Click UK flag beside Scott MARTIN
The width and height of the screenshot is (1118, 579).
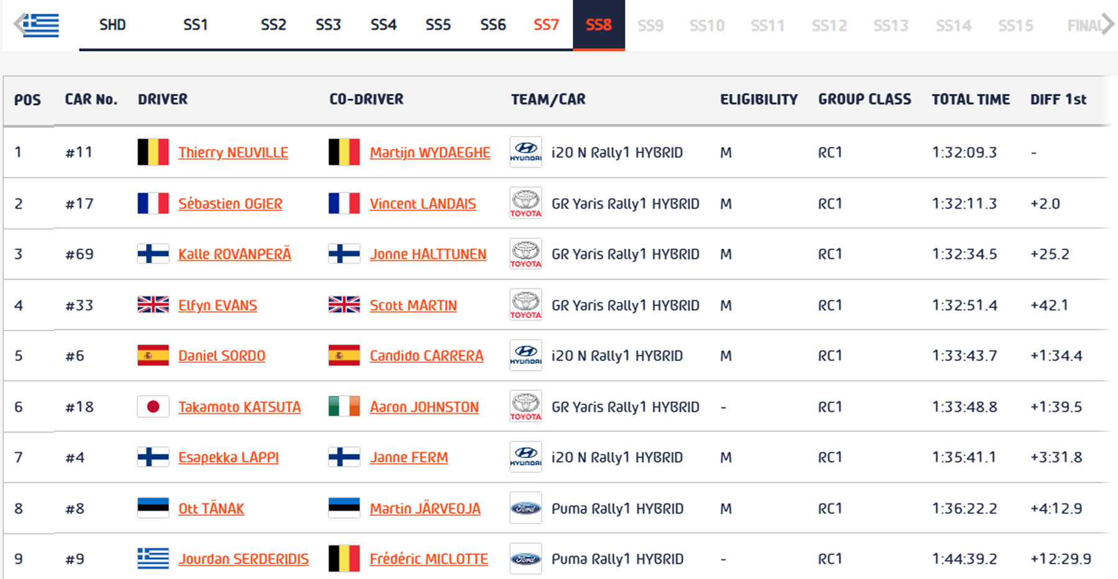[344, 305]
